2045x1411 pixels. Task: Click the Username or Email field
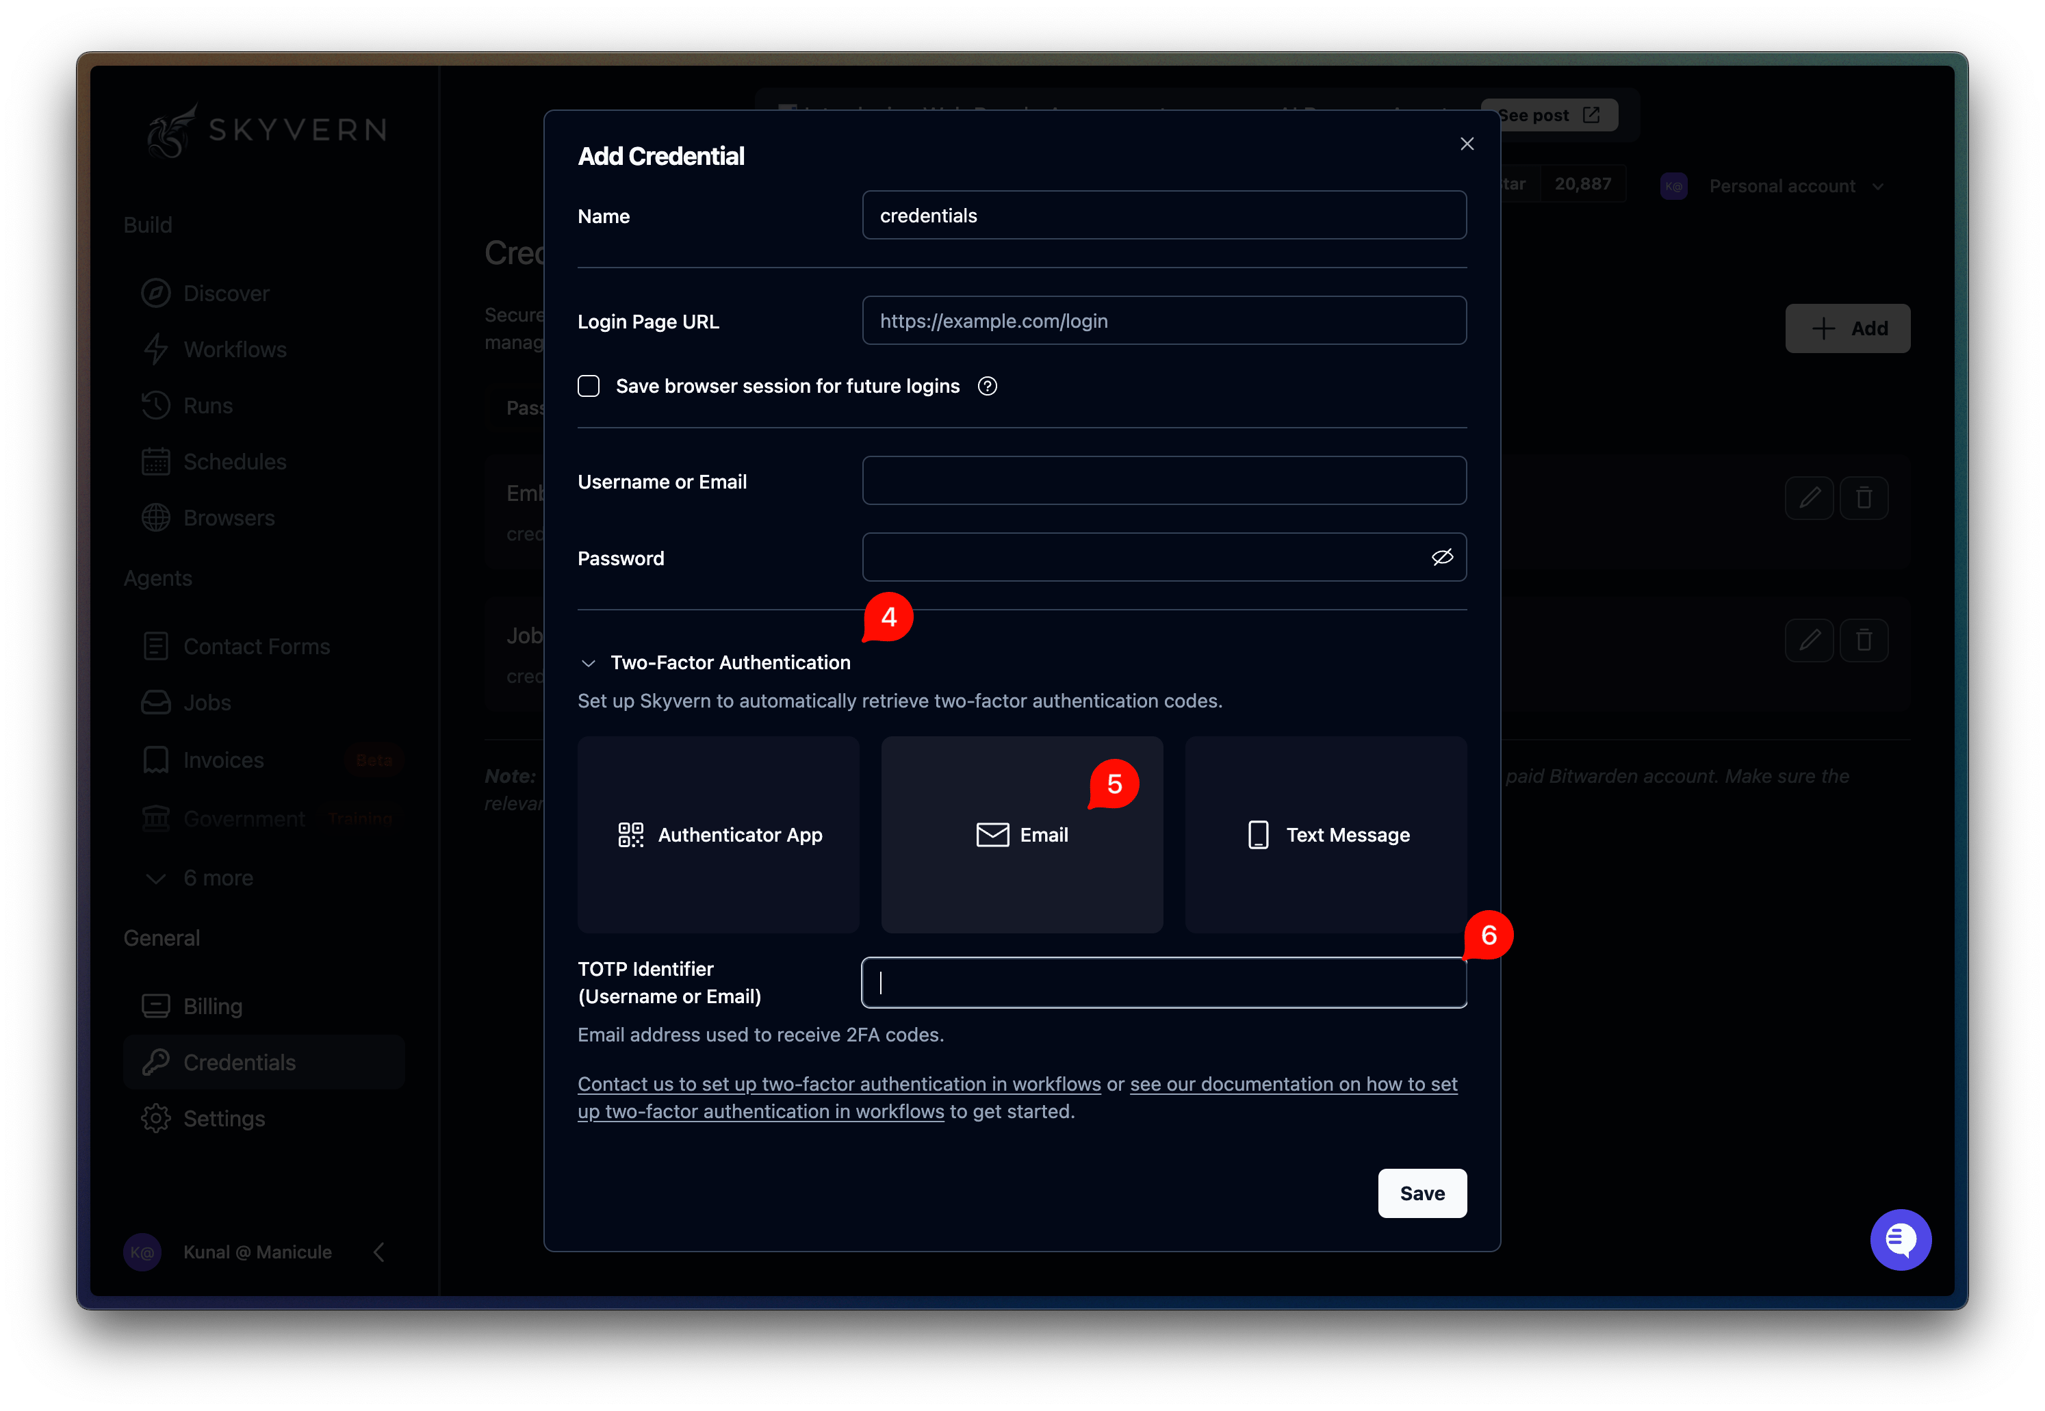(1163, 480)
